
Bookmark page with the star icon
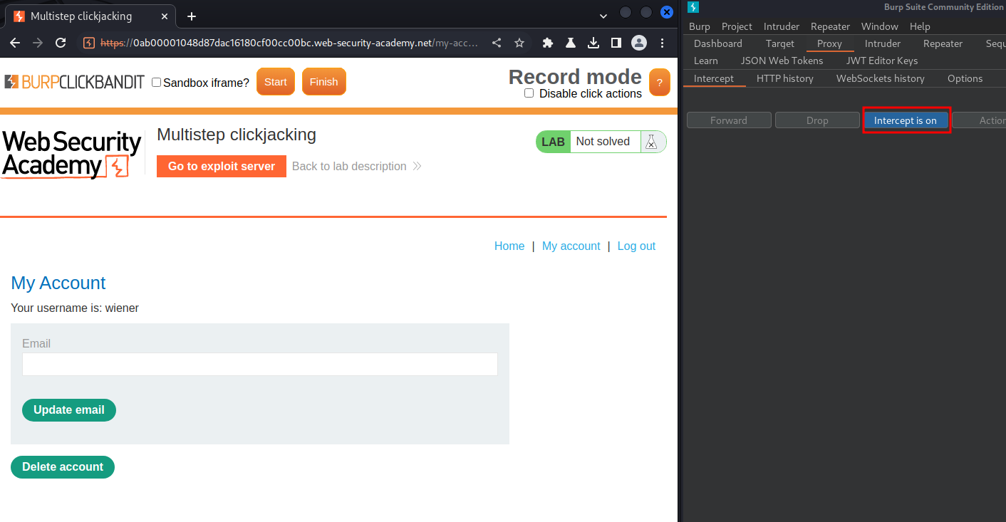coord(519,43)
